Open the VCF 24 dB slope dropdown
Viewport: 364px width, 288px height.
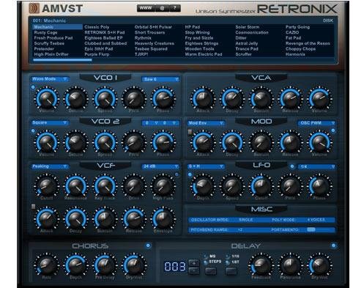160,166
